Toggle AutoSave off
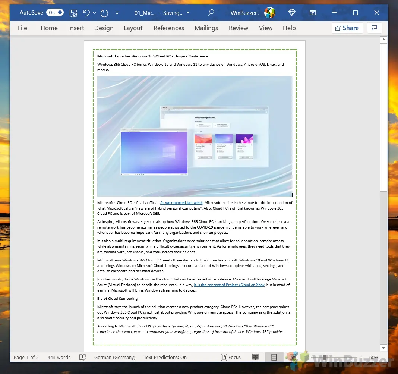 pyautogui.click(x=54, y=12)
